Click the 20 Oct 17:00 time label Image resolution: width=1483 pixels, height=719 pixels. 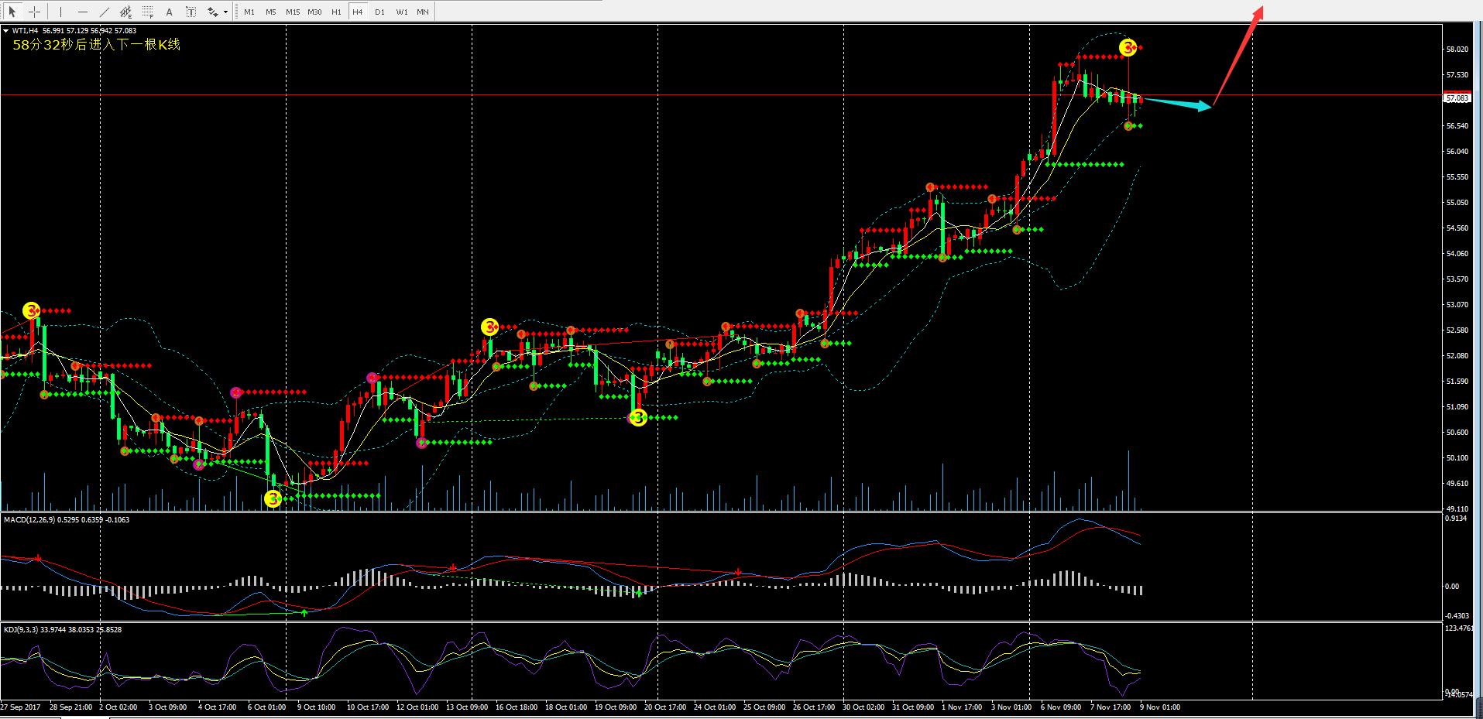tap(665, 707)
